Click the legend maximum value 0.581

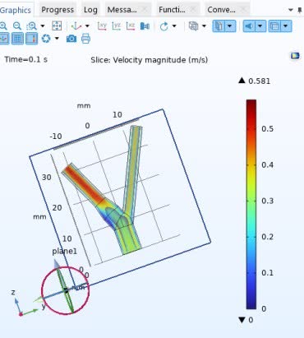[260, 81]
